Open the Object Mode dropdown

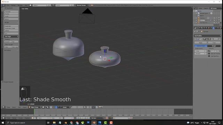pyautogui.click(x=35, y=107)
